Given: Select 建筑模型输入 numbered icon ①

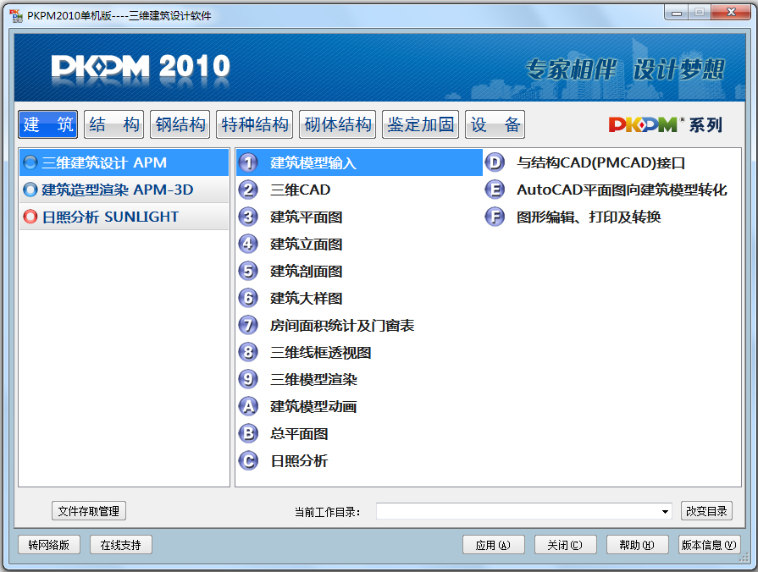Looking at the screenshot, I should point(246,161).
